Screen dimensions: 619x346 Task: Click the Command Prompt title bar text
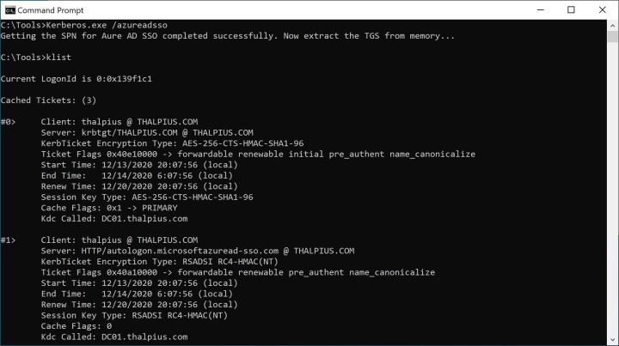(x=51, y=9)
